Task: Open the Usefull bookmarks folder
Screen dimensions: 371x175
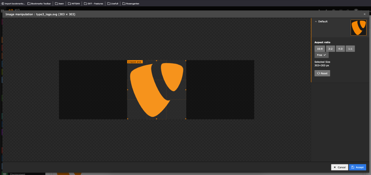Action: click(113, 4)
